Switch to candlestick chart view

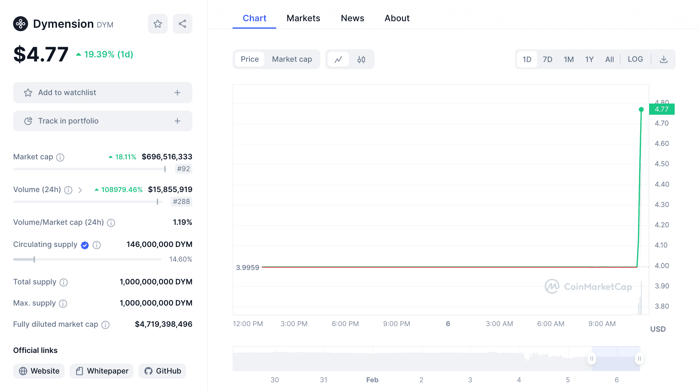361,59
